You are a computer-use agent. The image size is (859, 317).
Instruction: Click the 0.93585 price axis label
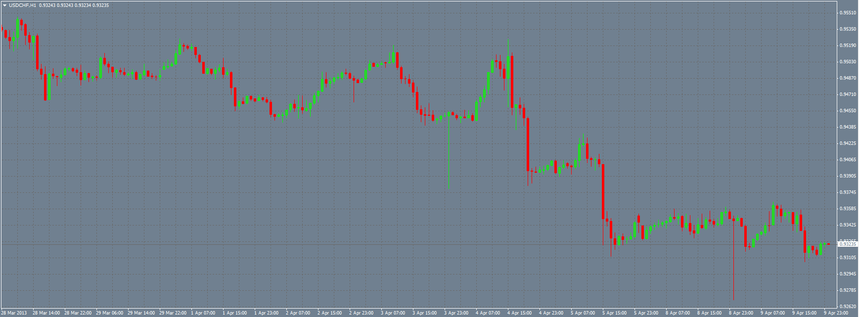click(849, 209)
